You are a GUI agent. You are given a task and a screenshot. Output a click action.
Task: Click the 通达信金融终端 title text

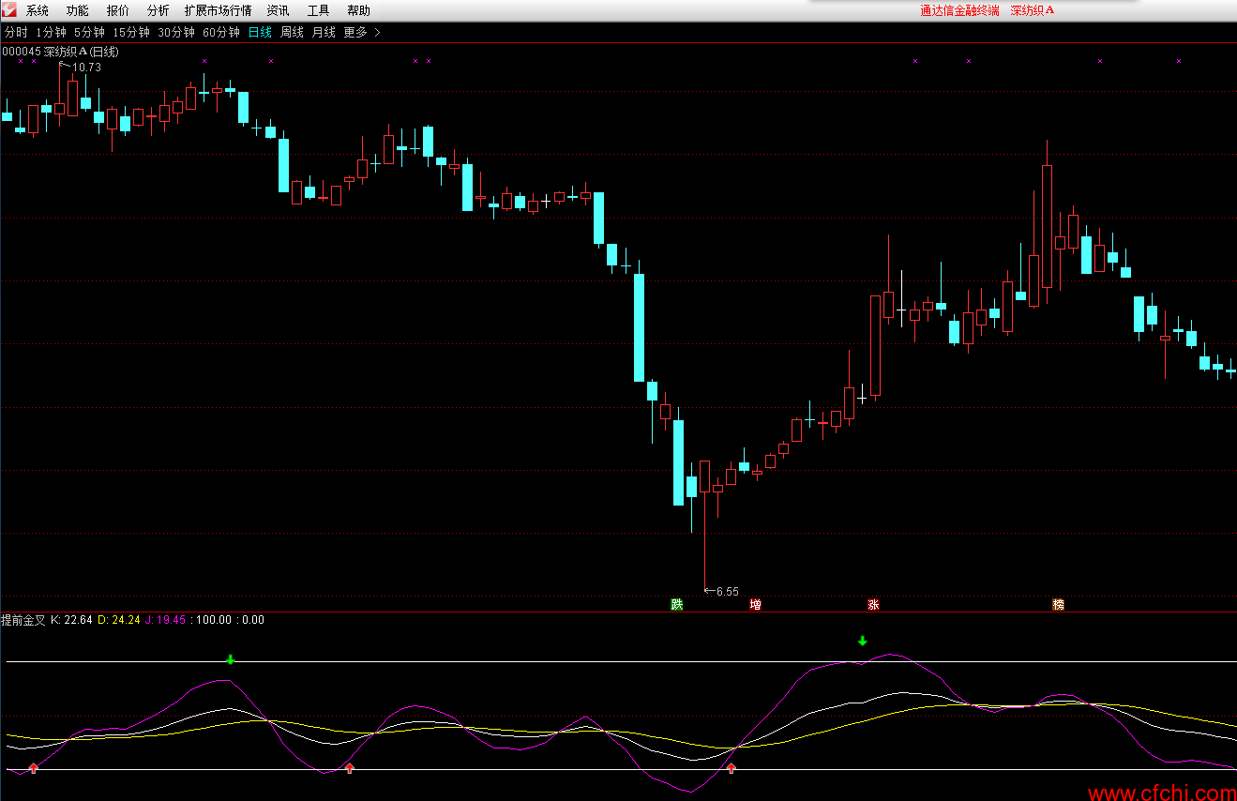click(x=959, y=10)
